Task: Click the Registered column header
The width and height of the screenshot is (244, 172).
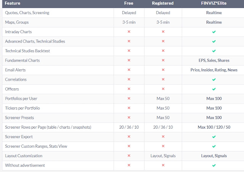Action: (163, 3)
